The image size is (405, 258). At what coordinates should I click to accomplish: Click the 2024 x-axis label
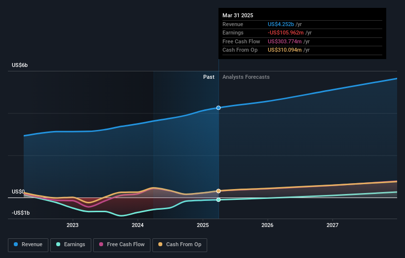pyautogui.click(x=138, y=225)
